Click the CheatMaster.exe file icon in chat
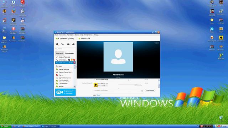The width and height of the screenshot is (228, 128). tap(96, 85)
